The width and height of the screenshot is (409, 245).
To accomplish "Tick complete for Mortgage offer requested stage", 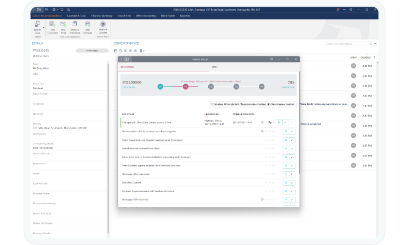I will tap(292, 173).
